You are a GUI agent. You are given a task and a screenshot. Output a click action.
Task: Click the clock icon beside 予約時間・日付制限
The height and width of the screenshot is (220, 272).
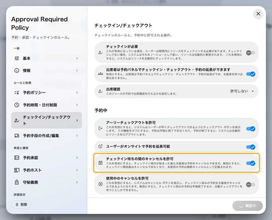click(17, 105)
